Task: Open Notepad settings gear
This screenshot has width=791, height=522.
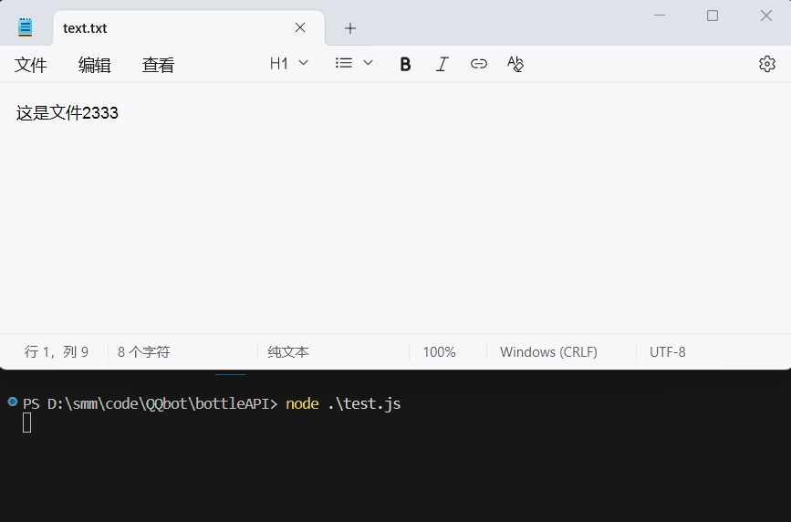Action: pos(766,64)
